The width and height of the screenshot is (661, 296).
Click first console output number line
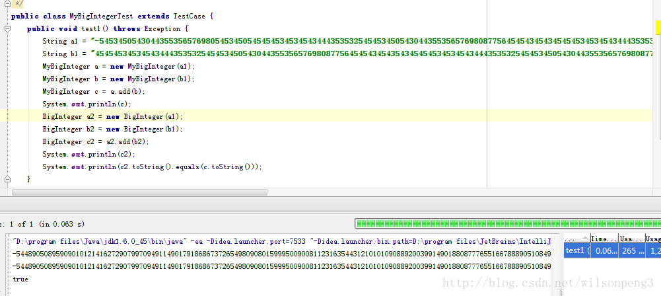[x=282, y=254]
